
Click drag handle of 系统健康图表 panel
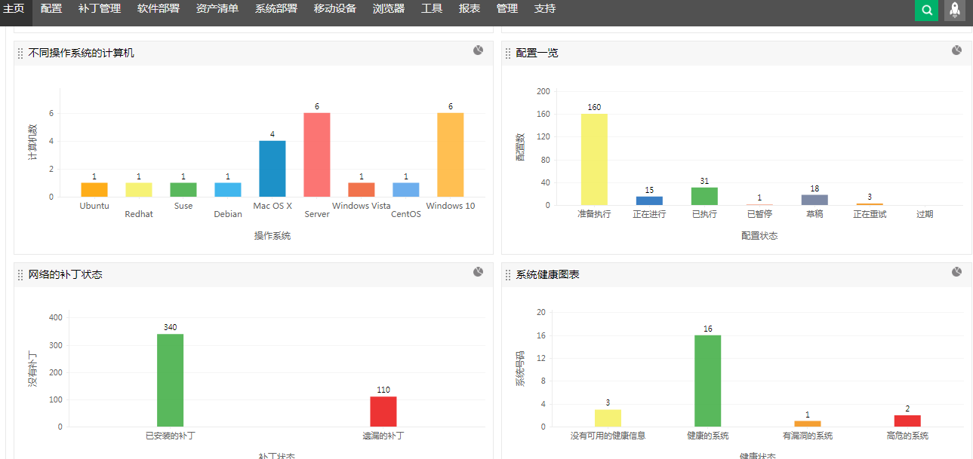[x=508, y=275]
